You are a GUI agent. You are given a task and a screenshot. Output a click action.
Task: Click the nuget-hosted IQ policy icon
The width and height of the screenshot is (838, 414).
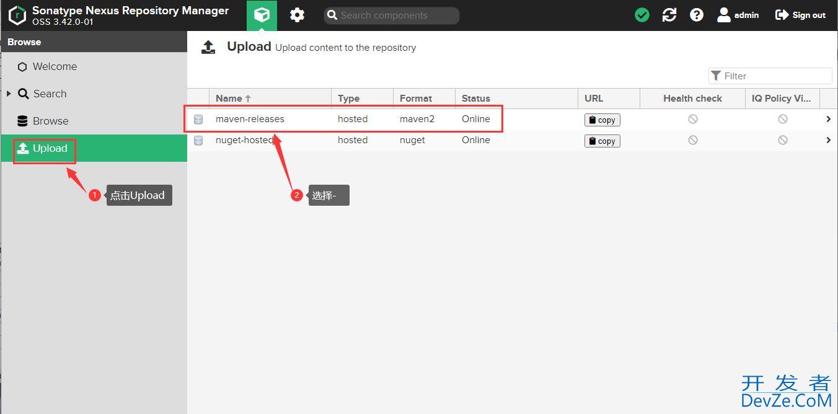tap(783, 140)
